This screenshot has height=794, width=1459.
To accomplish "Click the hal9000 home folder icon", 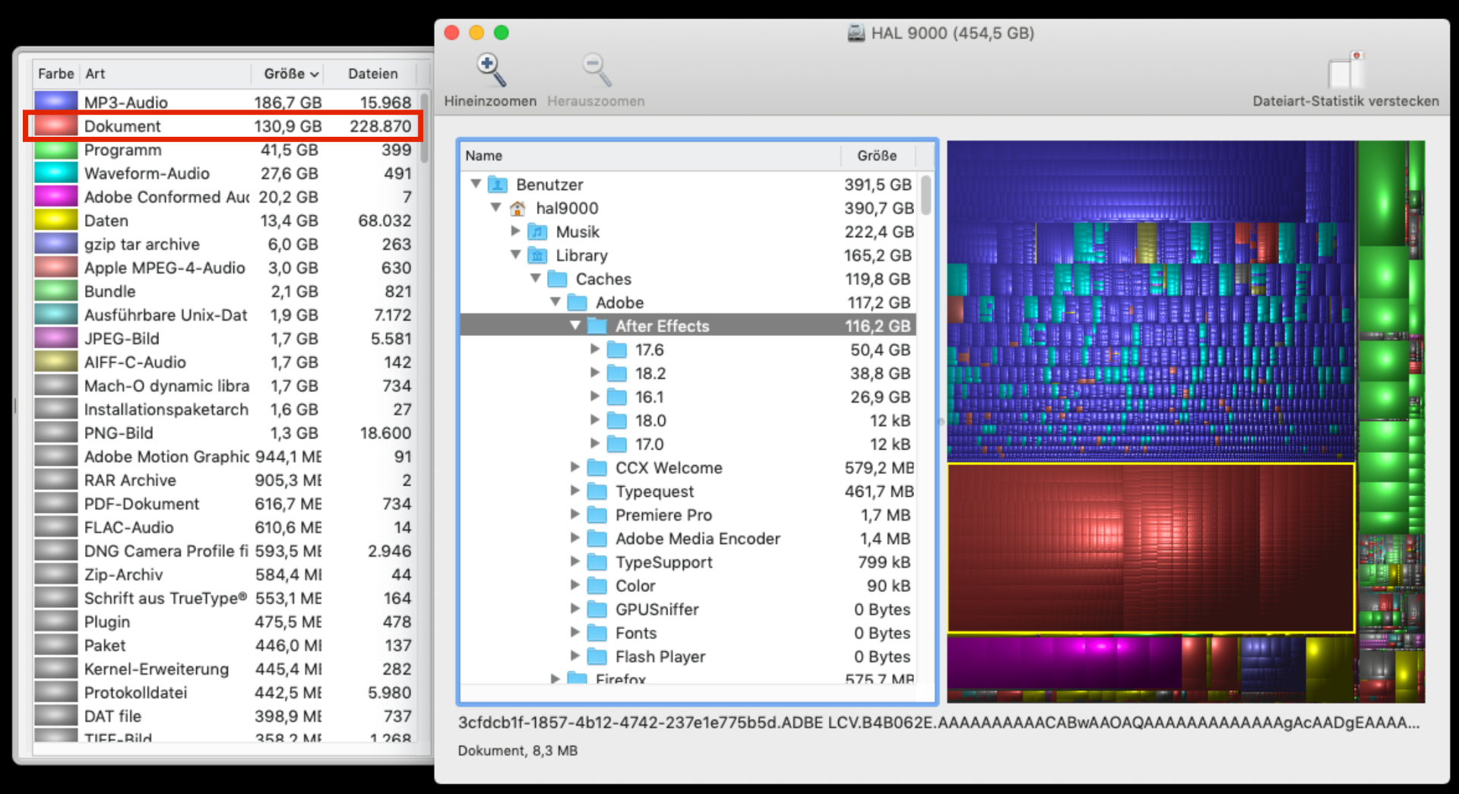I will click(517, 208).
